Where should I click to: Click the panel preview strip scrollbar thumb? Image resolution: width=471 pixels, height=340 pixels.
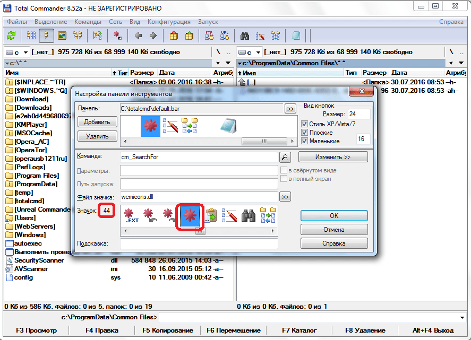point(264,141)
